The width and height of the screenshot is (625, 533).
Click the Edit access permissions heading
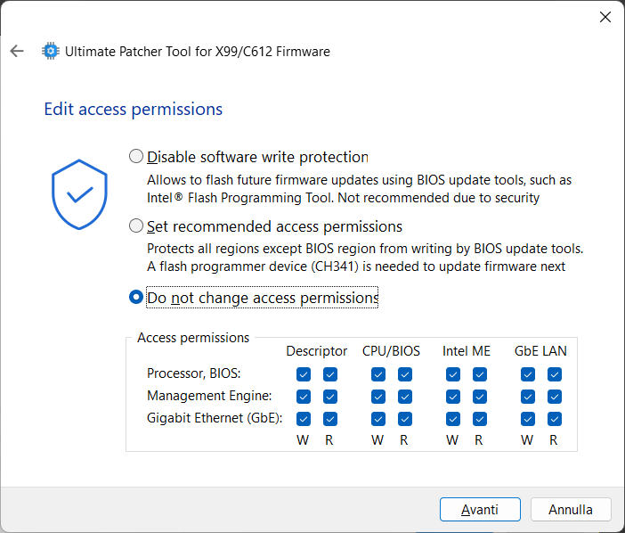tap(133, 110)
